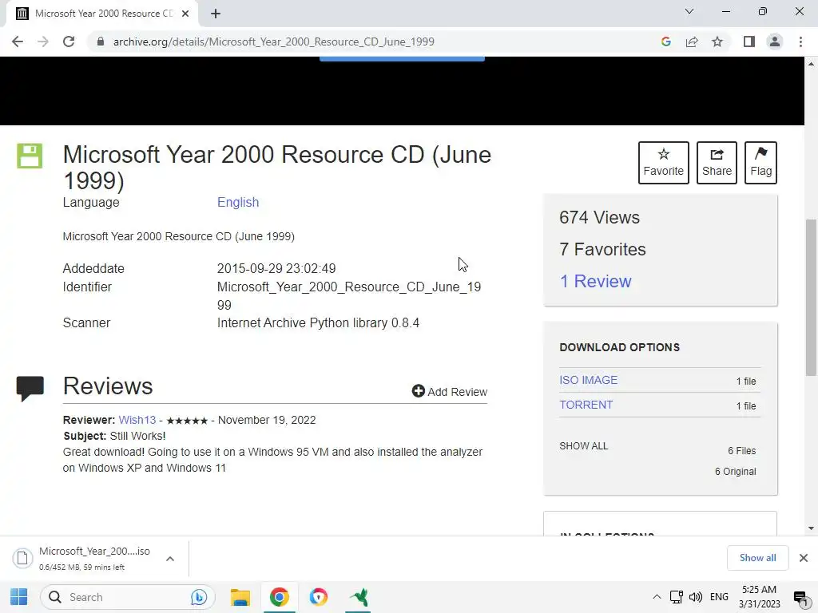Image resolution: width=818 pixels, height=613 pixels.
Task: Show hidden tray icons
Action: point(657,597)
